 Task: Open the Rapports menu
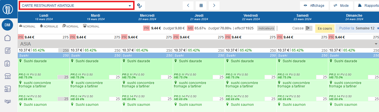[x=368, y=5]
